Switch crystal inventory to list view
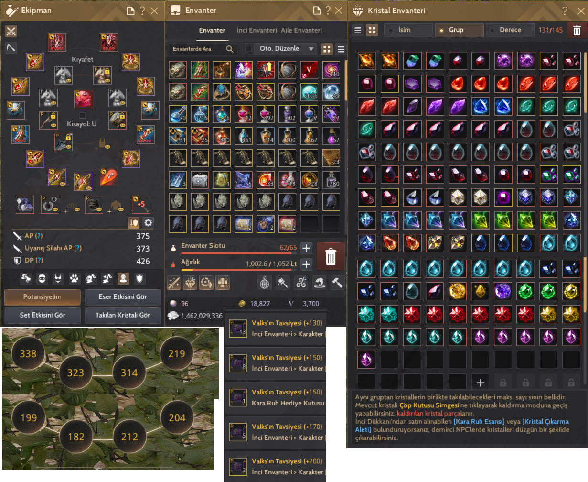588x482 pixels. (x=357, y=30)
